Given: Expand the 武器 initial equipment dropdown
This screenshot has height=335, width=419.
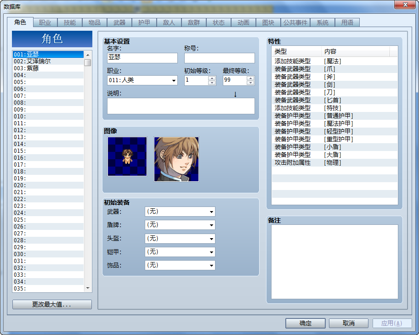Looking at the screenshot, I should pyautogui.click(x=180, y=212).
